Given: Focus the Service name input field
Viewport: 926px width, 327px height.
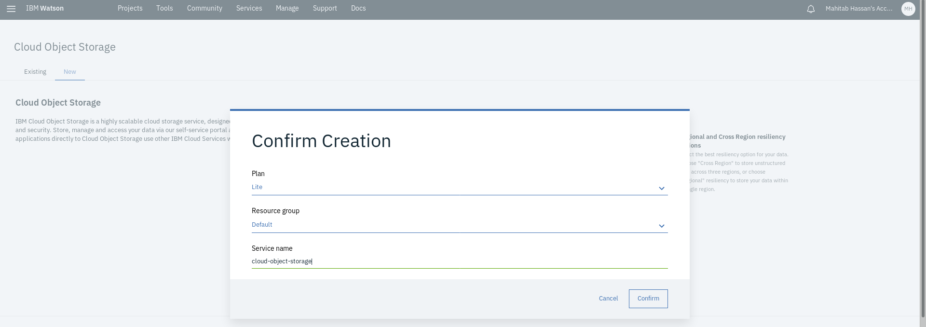Looking at the screenshot, I should coord(460,261).
